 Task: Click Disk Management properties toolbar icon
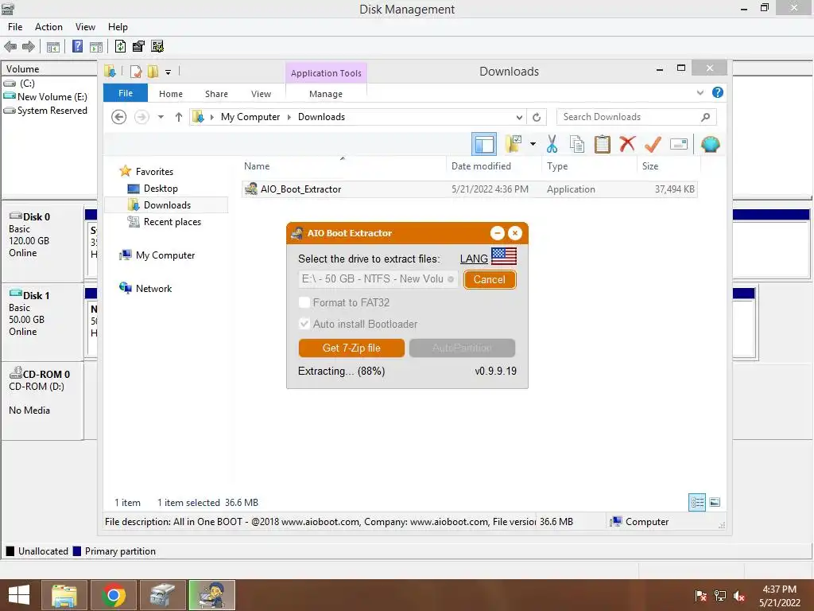pyautogui.click(x=138, y=47)
